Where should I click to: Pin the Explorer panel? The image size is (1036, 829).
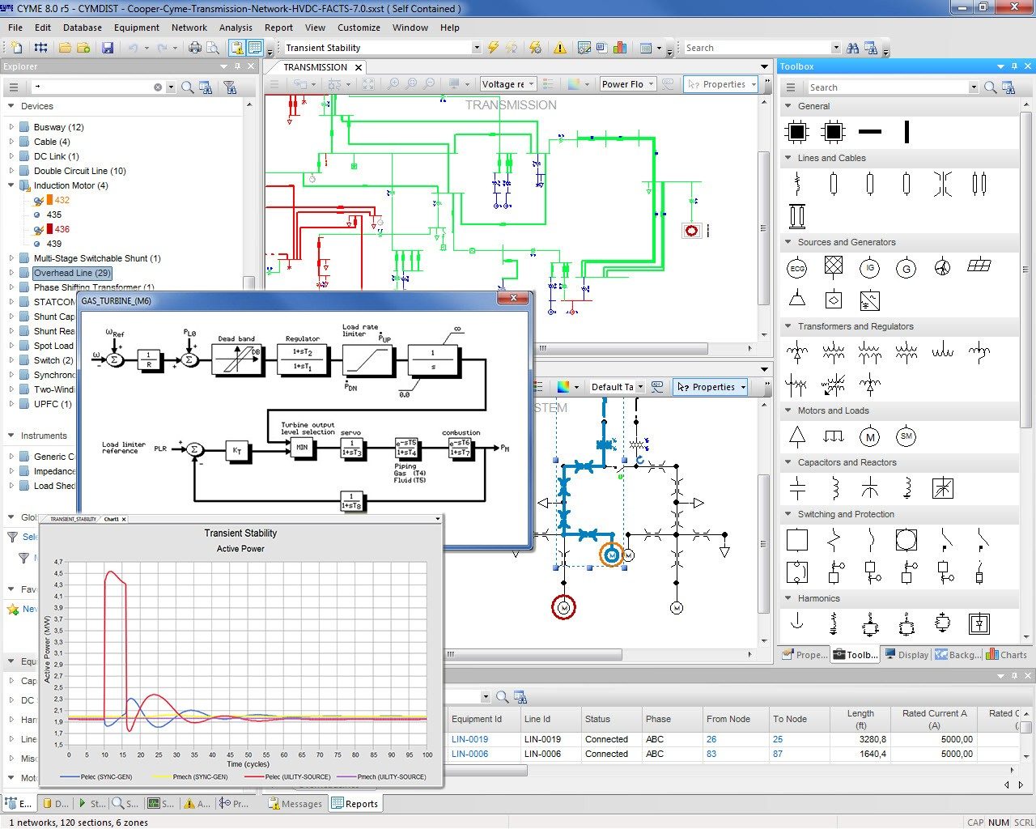point(237,66)
